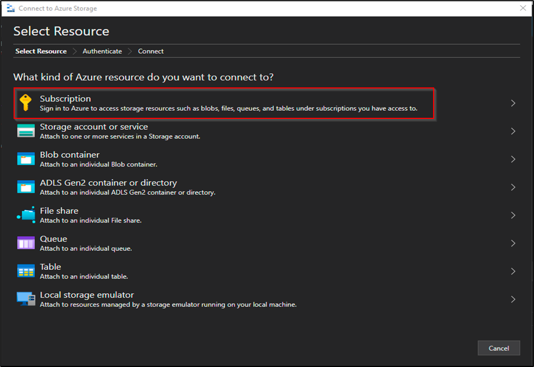The height and width of the screenshot is (367, 534).
Task: Go to the Authenticate step in breadcrumb
Action: tap(102, 51)
